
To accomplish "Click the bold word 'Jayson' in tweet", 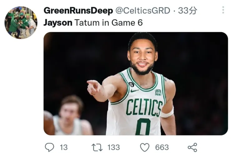I will [x=58, y=23].
